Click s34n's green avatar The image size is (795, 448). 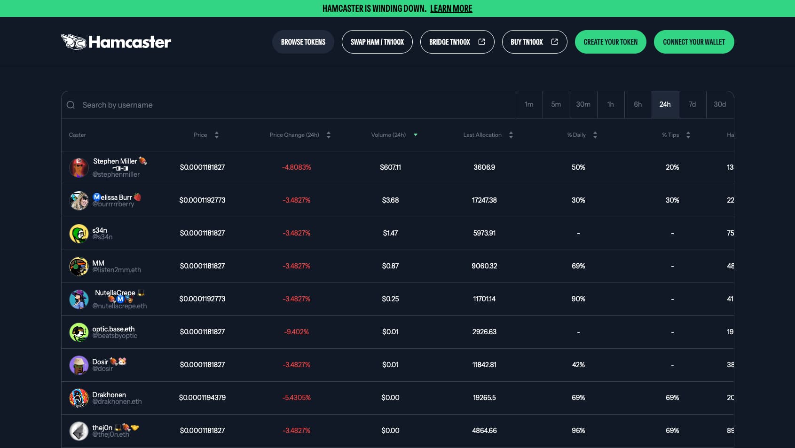[79, 233]
